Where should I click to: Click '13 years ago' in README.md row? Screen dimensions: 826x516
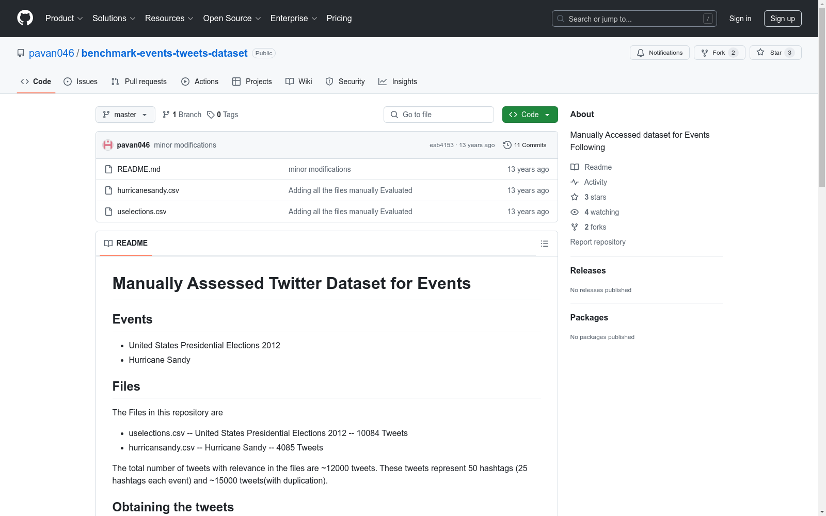point(528,169)
